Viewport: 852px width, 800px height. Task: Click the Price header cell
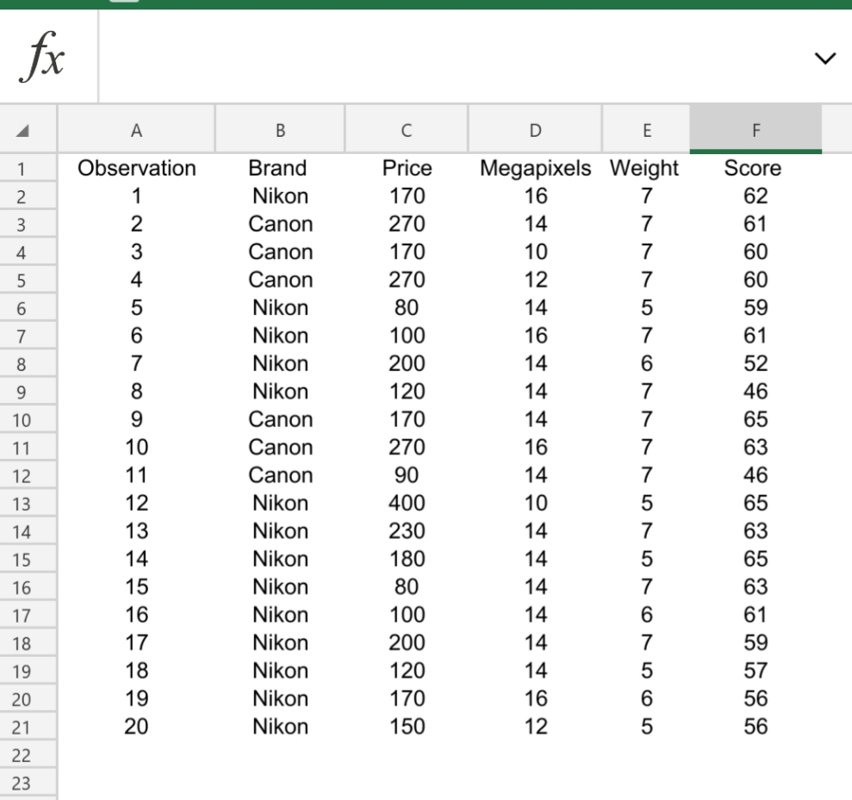(x=406, y=168)
